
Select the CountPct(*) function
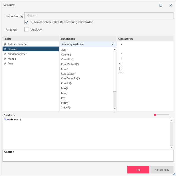[68, 59]
